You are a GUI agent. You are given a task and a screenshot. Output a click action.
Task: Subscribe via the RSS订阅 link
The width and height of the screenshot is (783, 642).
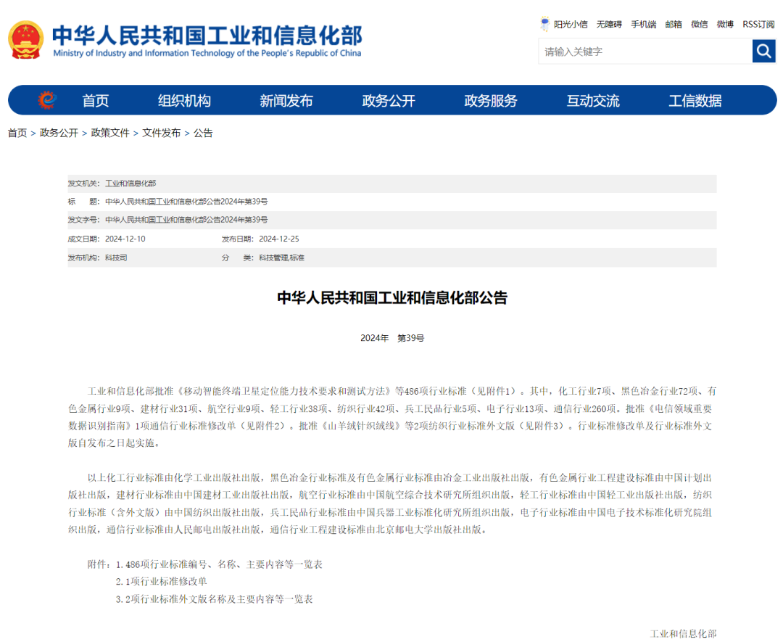pyautogui.click(x=758, y=24)
